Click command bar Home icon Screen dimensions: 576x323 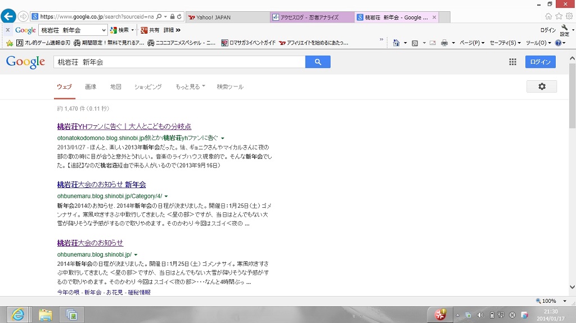click(396, 43)
